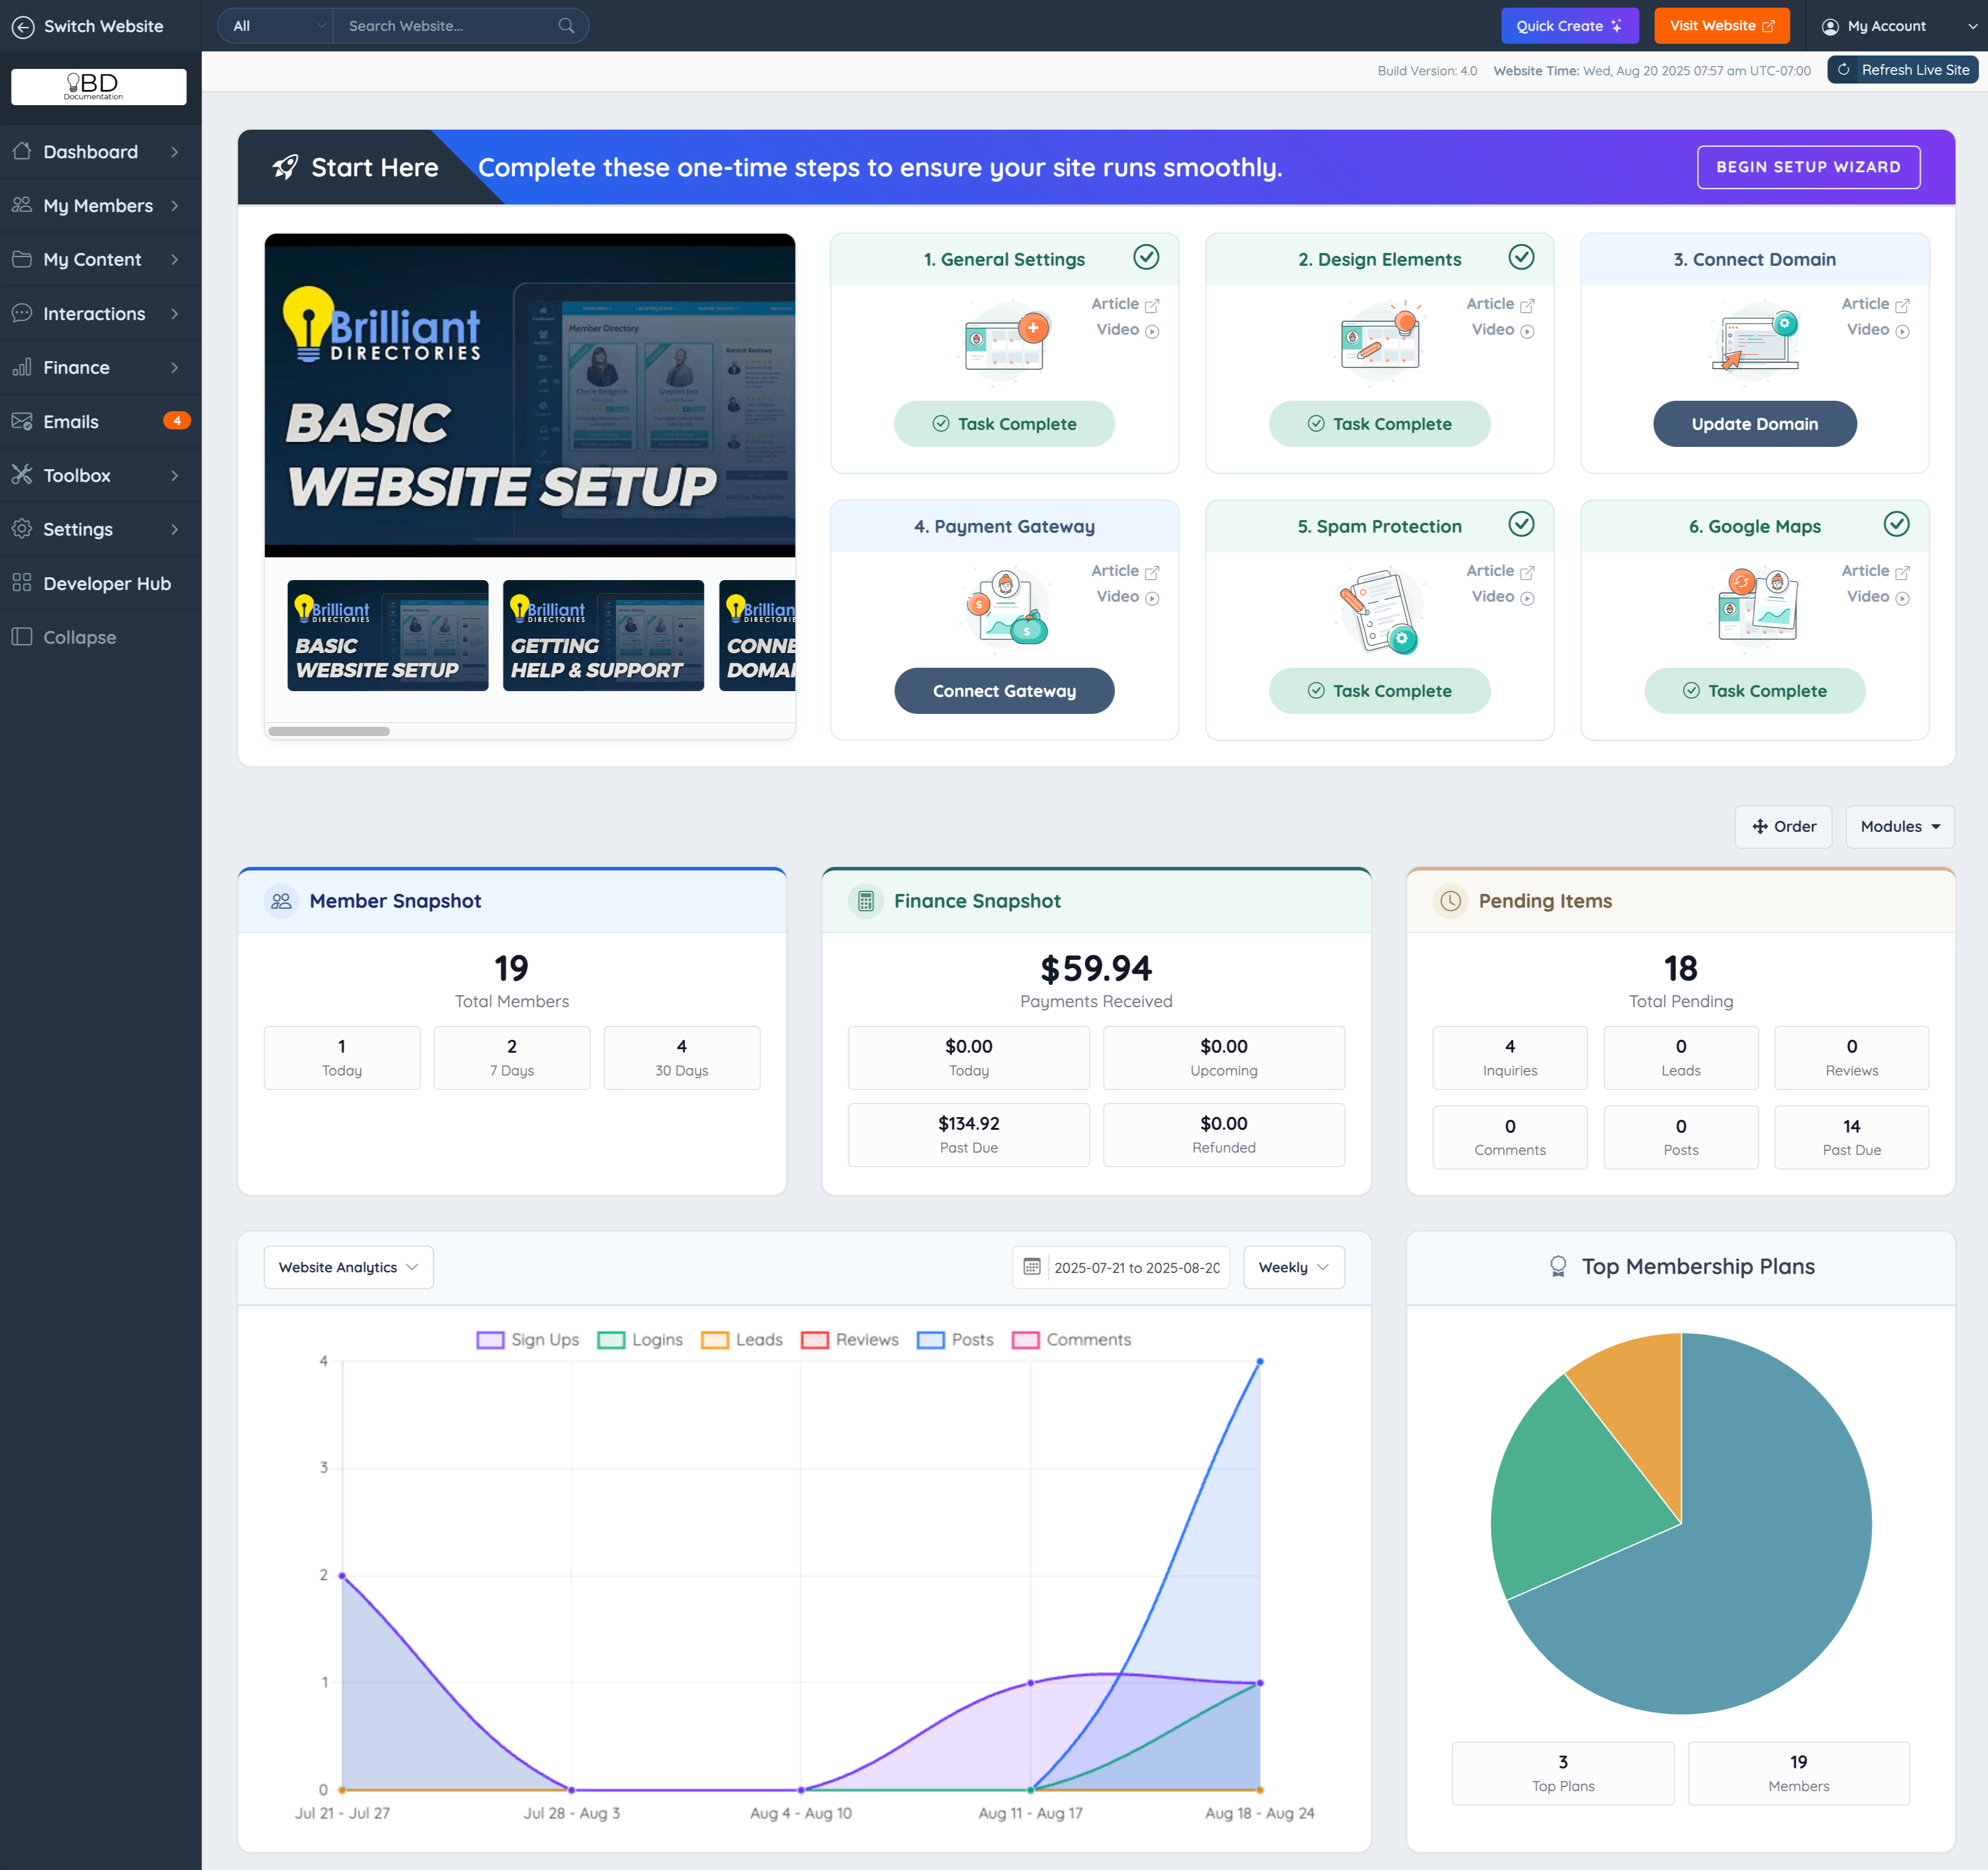Expand the Website Analytics selector
1988x1870 pixels.
point(348,1267)
